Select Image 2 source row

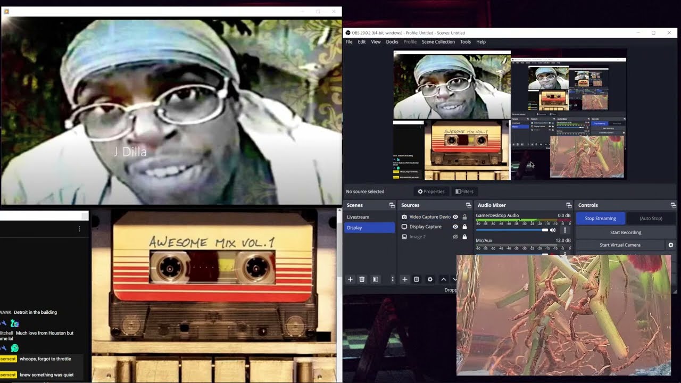coord(435,237)
